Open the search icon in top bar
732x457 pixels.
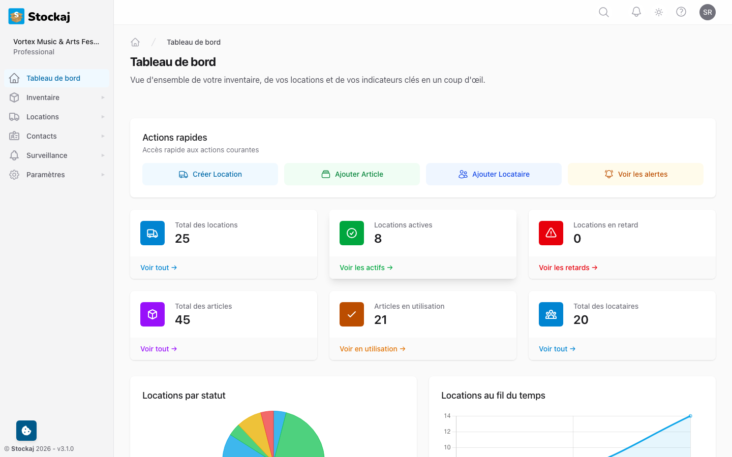pos(603,12)
